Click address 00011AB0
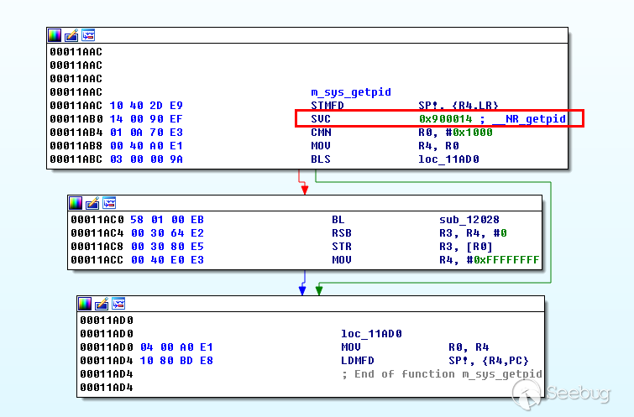The height and width of the screenshot is (417, 634). 76,119
